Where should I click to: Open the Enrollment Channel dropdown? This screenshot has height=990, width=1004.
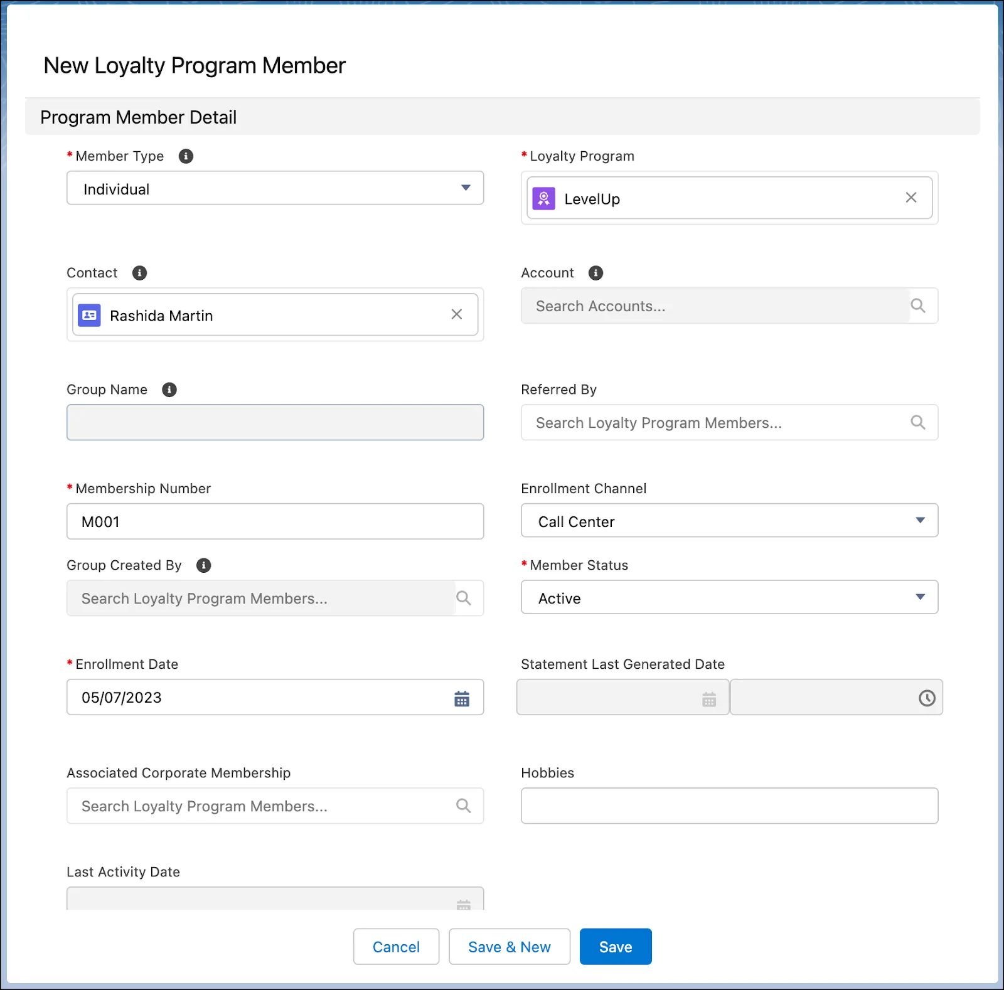pos(921,520)
